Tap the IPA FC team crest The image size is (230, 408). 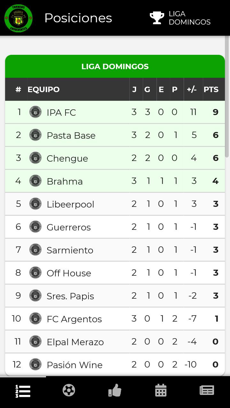pos(35,112)
